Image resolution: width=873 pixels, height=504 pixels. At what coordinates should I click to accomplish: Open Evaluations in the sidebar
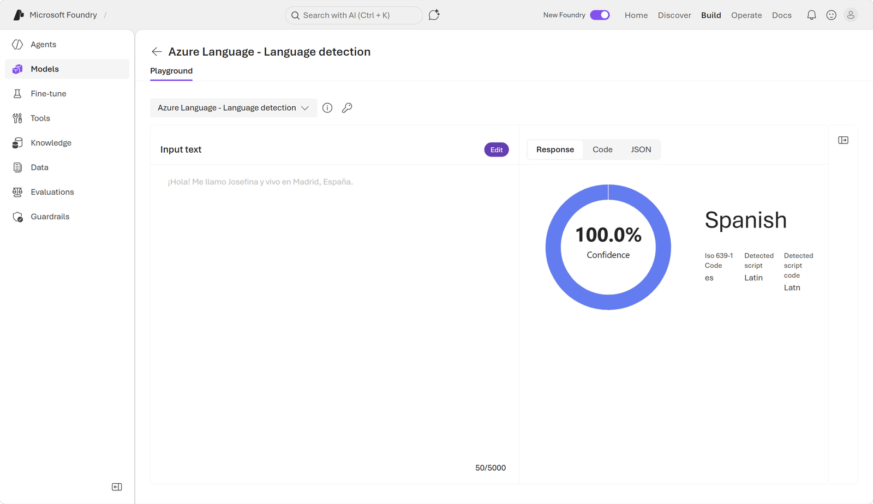click(x=67, y=192)
